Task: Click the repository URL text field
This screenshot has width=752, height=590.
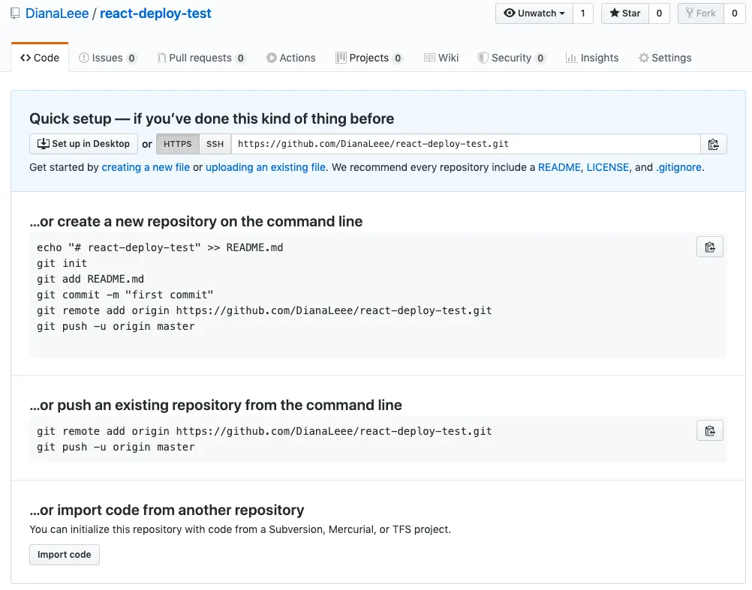Action: pos(465,144)
